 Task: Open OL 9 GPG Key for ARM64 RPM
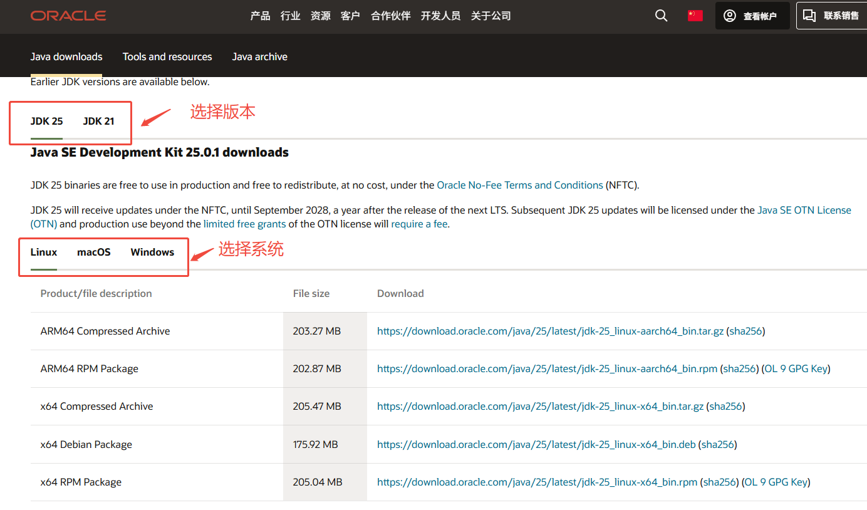point(796,368)
